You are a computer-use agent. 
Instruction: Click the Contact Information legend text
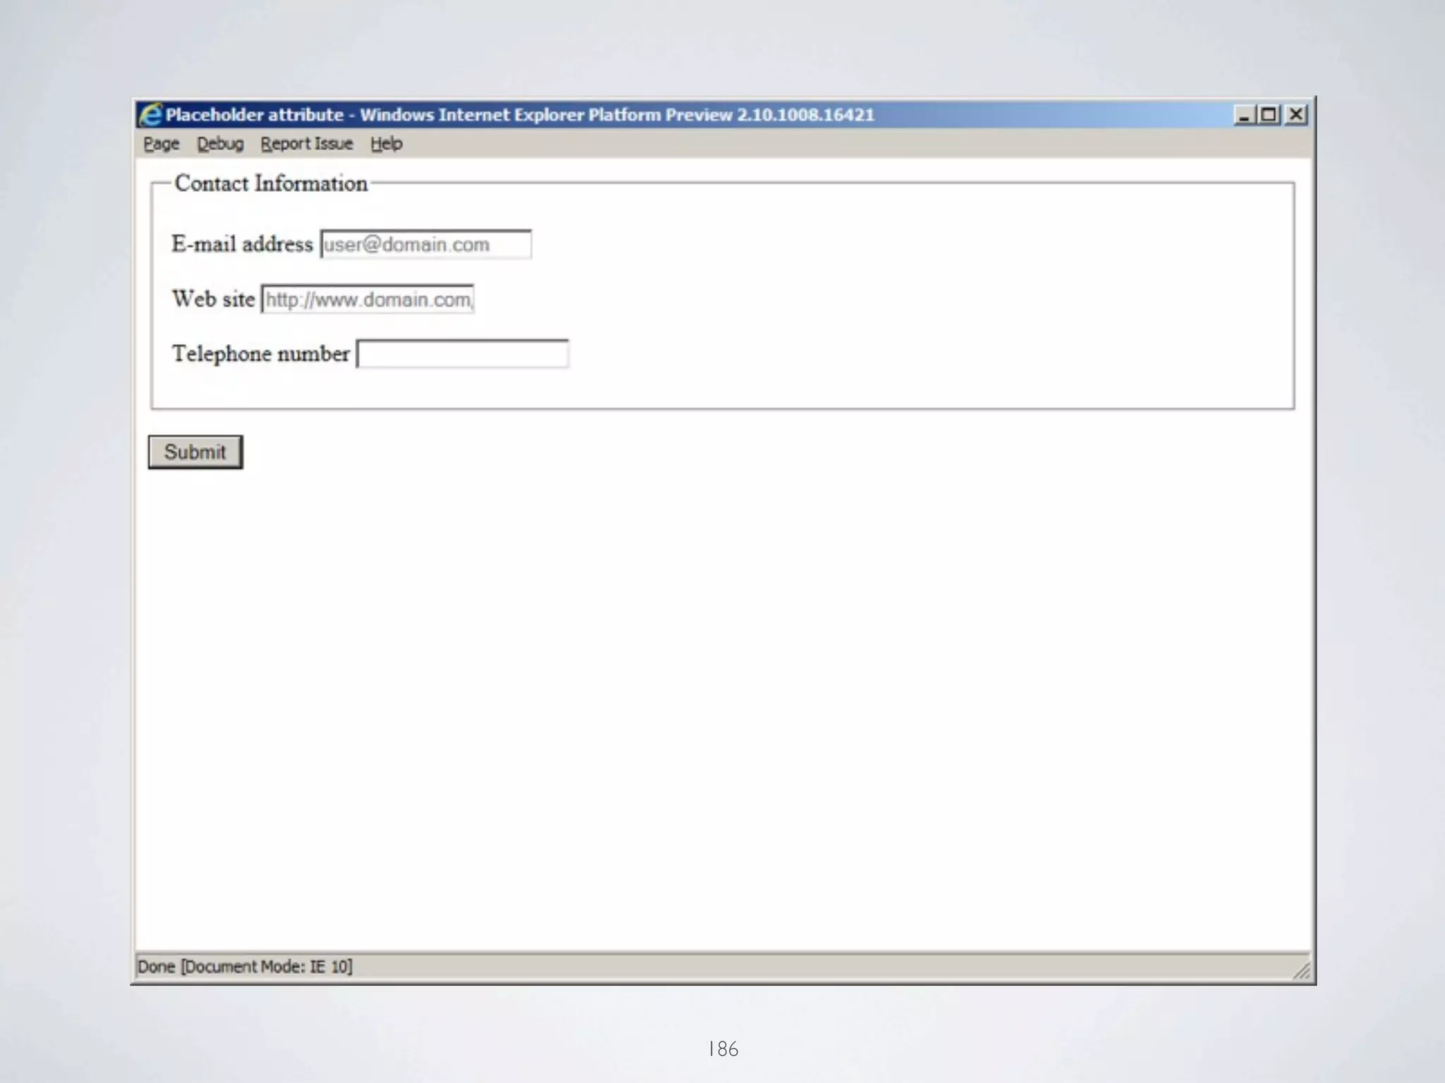[x=271, y=184]
